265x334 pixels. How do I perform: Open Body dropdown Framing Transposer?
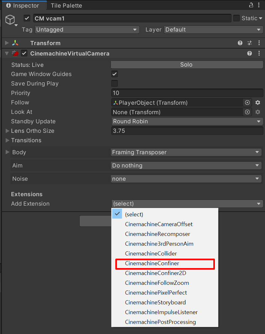pos(186,152)
